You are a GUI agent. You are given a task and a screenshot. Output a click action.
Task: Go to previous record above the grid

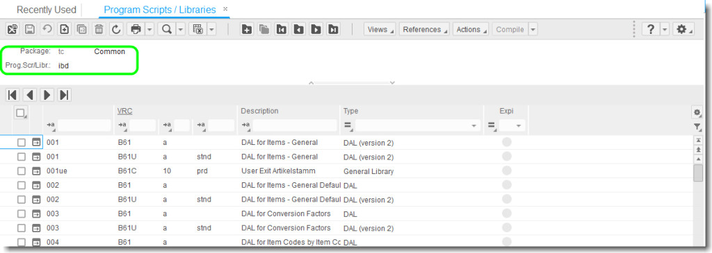(x=29, y=94)
